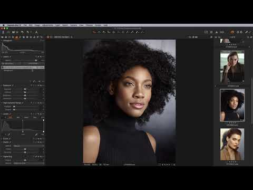Click the Import icon in the top toolbar
Image resolution: width=253 pixels, height=190 pixels.
pyautogui.click(x=3, y=32)
